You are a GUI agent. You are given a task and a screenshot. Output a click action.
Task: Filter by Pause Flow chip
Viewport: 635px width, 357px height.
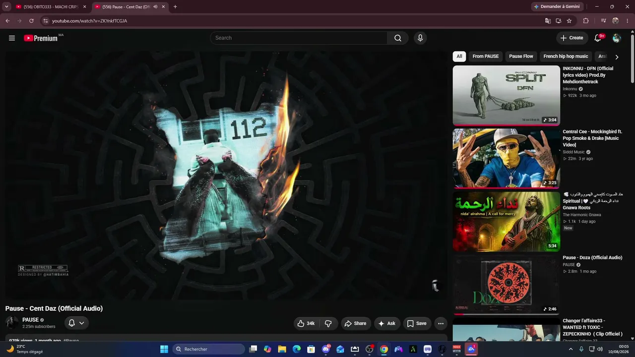click(x=521, y=57)
